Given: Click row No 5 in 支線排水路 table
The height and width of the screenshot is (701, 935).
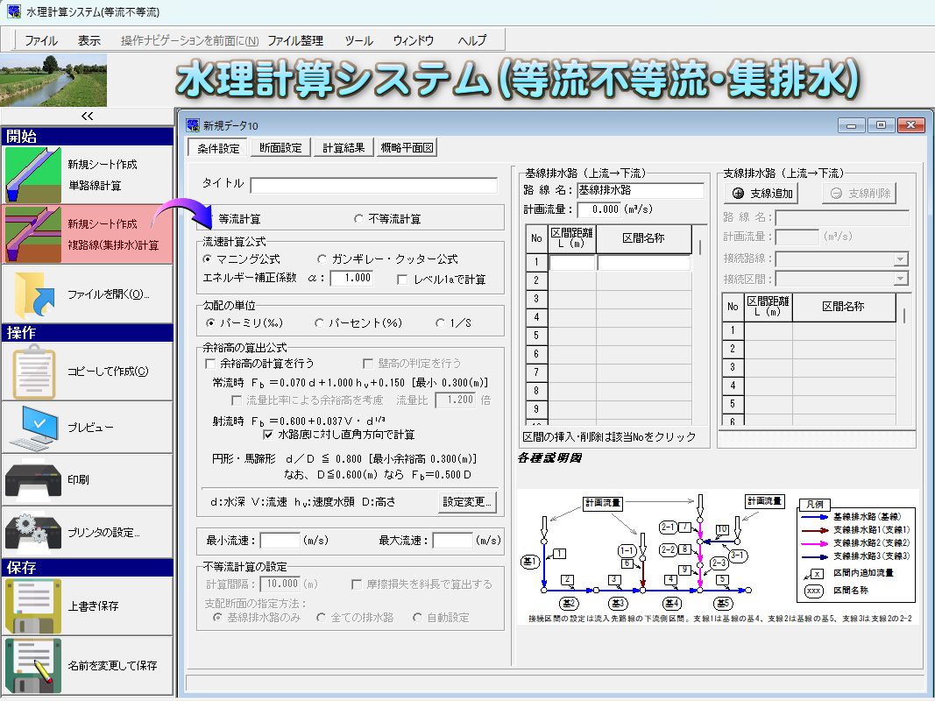Looking at the screenshot, I should point(733,404).
